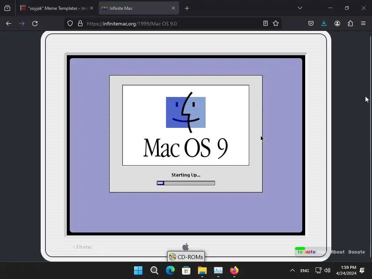Click the Mac OS 9 Finder face logo

186,112
